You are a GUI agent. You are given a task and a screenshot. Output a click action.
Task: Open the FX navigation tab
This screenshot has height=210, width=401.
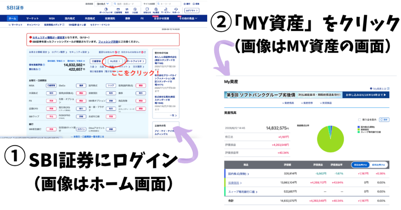[x=142, y=18]
